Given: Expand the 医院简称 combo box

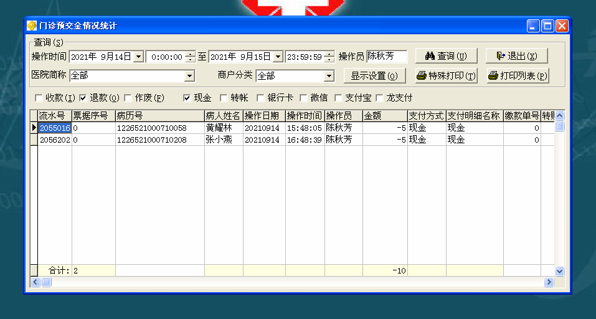Looking at the screenshot, I should tap(189, 76).
